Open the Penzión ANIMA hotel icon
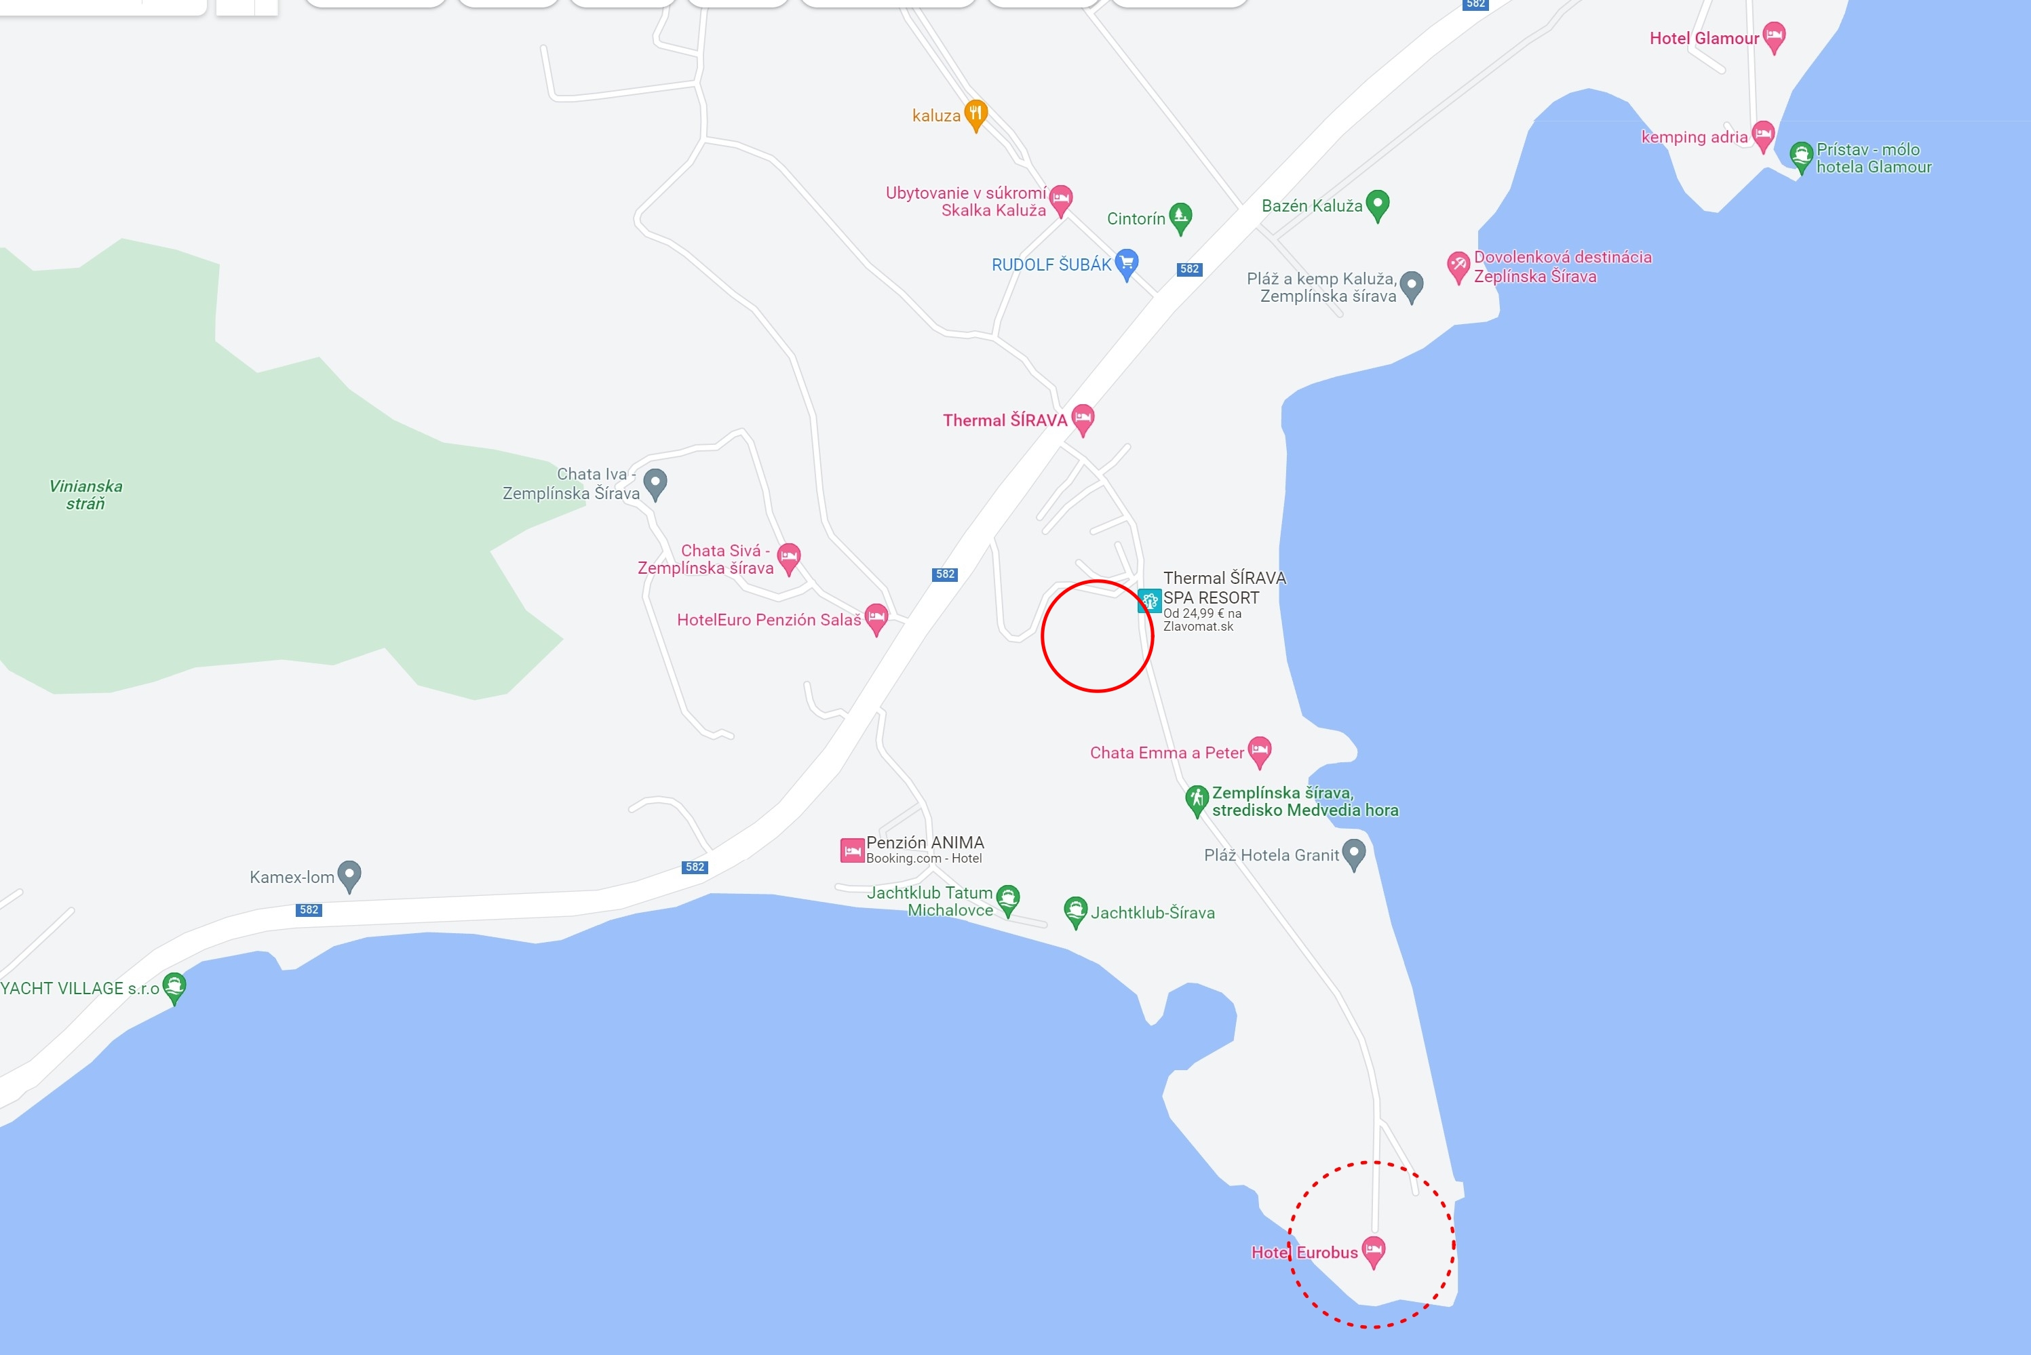Viewport: 2031px width, 1355px height. pyautogui.click(x=852, y=850)
